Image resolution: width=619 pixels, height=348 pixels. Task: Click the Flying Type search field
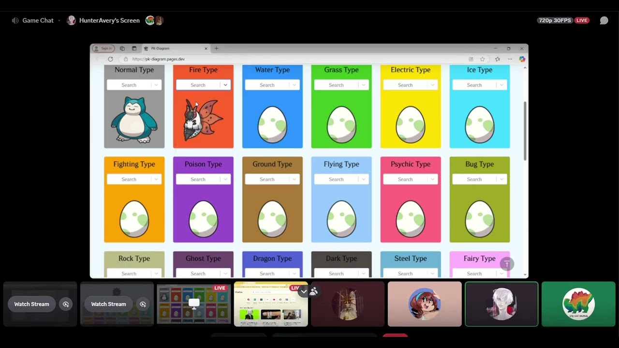(x=341, y=179)
